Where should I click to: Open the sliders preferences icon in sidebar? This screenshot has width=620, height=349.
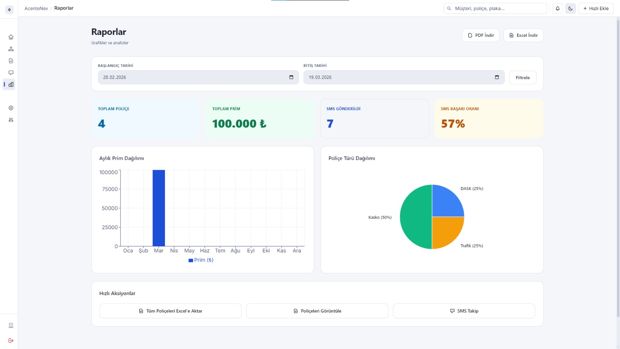11,120
